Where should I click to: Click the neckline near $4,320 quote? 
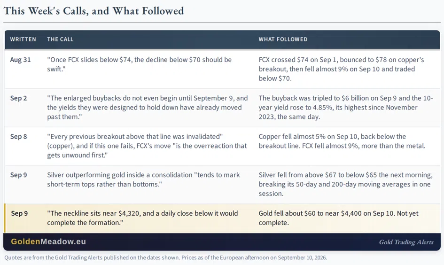tap(142, 218)
